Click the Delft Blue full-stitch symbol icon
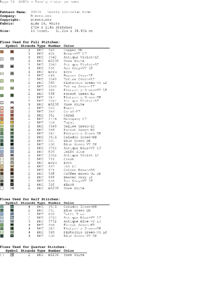205x290 pixels. pos(12,152)
